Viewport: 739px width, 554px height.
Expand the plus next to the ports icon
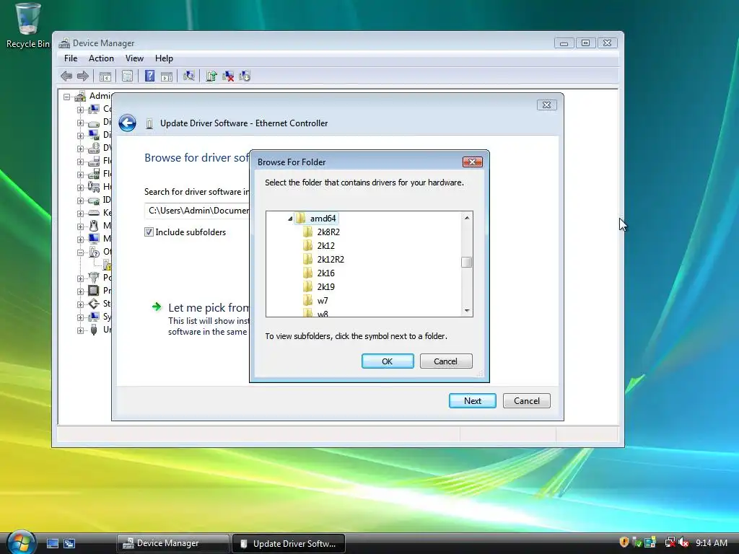pyautogui.click(x=80, y=278)
